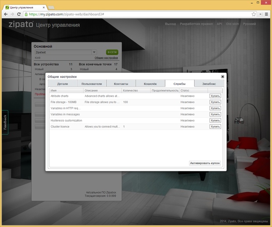Select File storage - 100MB row name

point(63,102)
